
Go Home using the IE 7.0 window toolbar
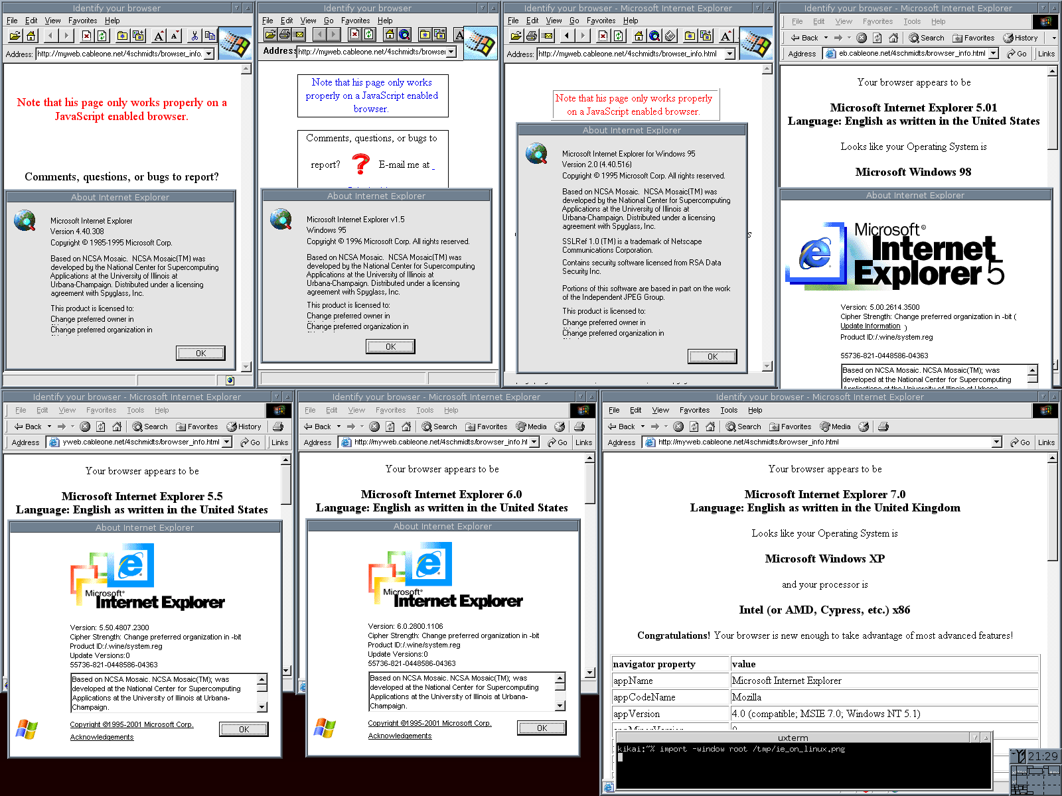click(x=710, y=427)
